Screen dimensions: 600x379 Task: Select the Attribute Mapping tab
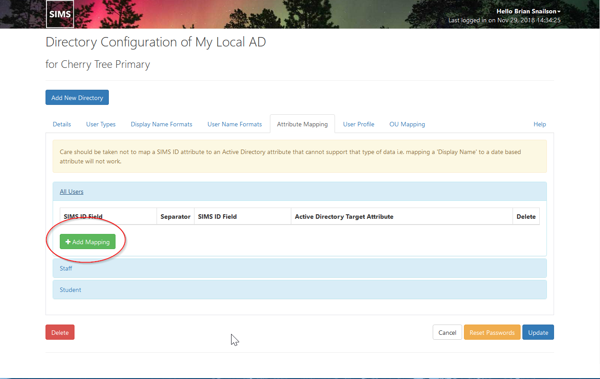[x=302, y=124]
